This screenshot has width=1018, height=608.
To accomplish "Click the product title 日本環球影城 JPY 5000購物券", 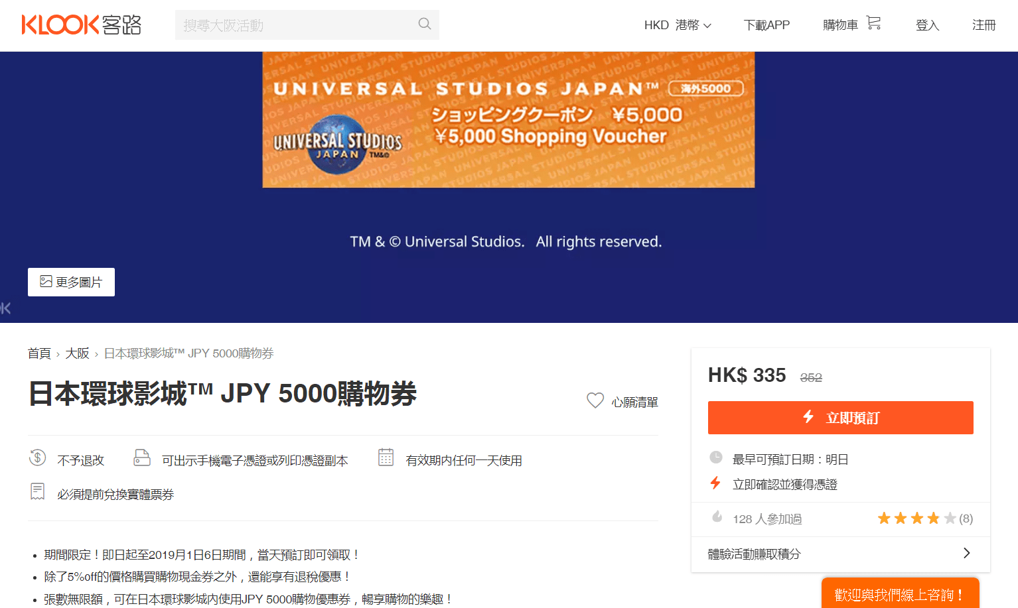I will 223,393.
